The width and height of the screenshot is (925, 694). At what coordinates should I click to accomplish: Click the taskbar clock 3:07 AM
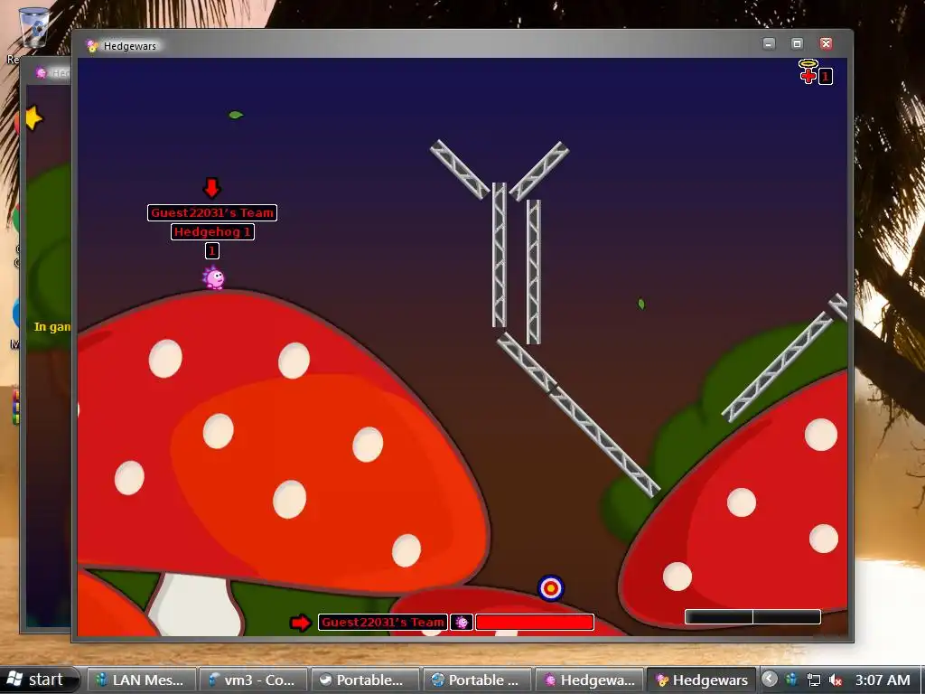tap(883, 680)
